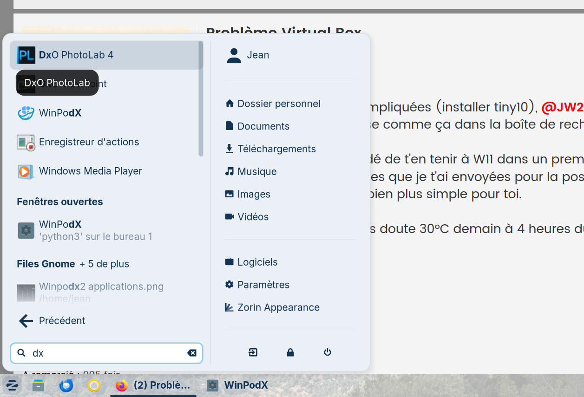Click the results list scrollbar

(201, 98)
